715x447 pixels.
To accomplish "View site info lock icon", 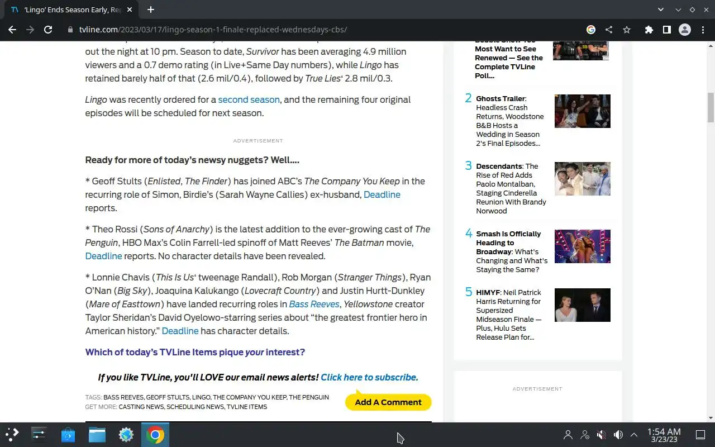I will click(70, 30).
